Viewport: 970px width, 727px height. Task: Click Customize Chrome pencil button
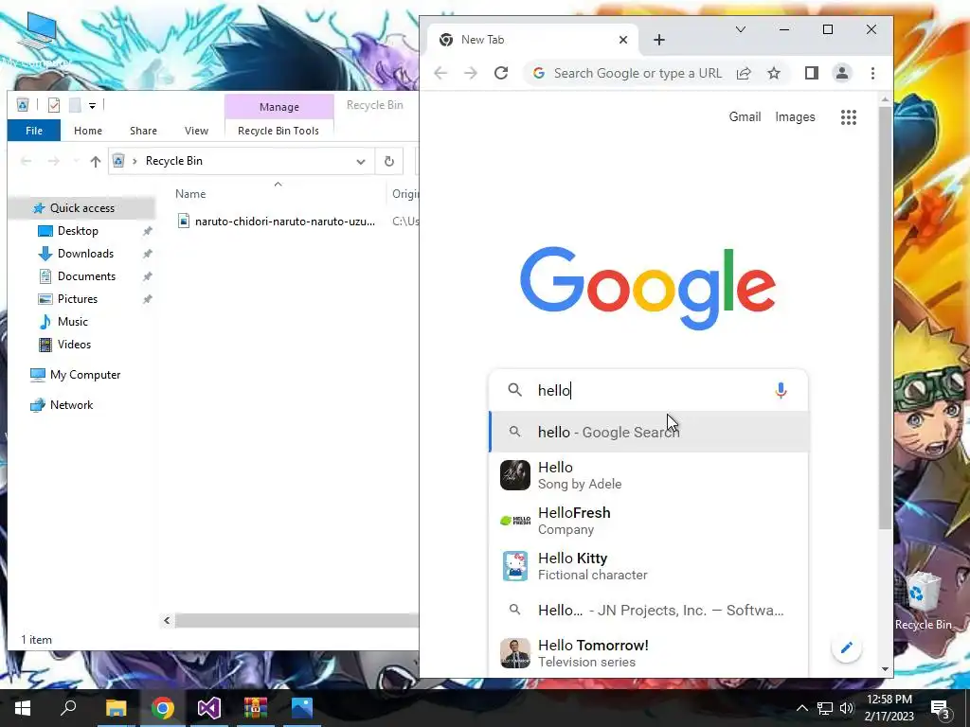click(x=846, y=647)
